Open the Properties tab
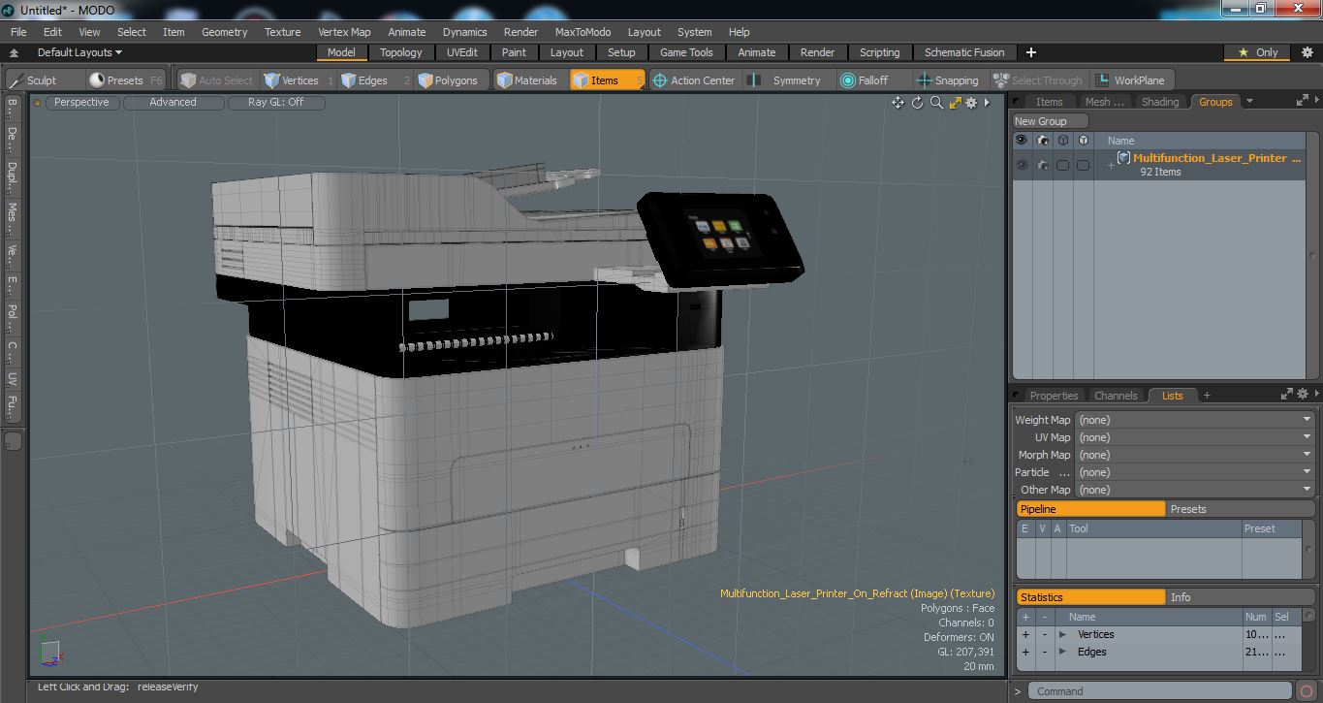Image resolution: width=1323 pixels, height=703 pixels. pyautogui.click(x=1054, y=396)
